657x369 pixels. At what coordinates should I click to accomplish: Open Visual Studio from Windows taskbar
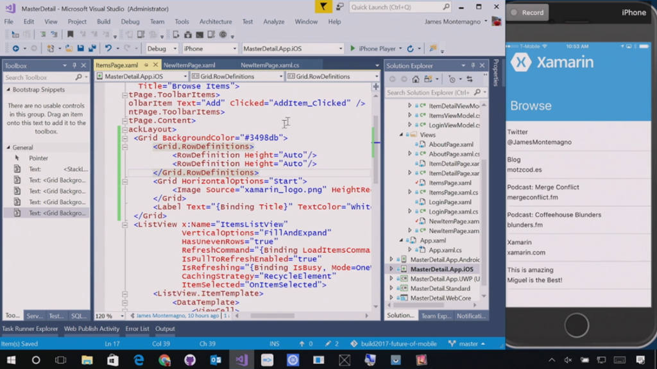coord(241,360)
